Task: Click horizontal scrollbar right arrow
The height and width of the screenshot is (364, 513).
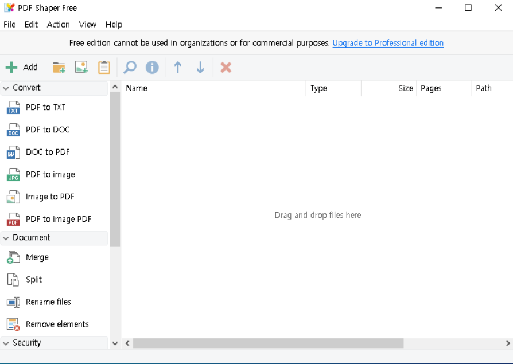Action: [508, 343]
